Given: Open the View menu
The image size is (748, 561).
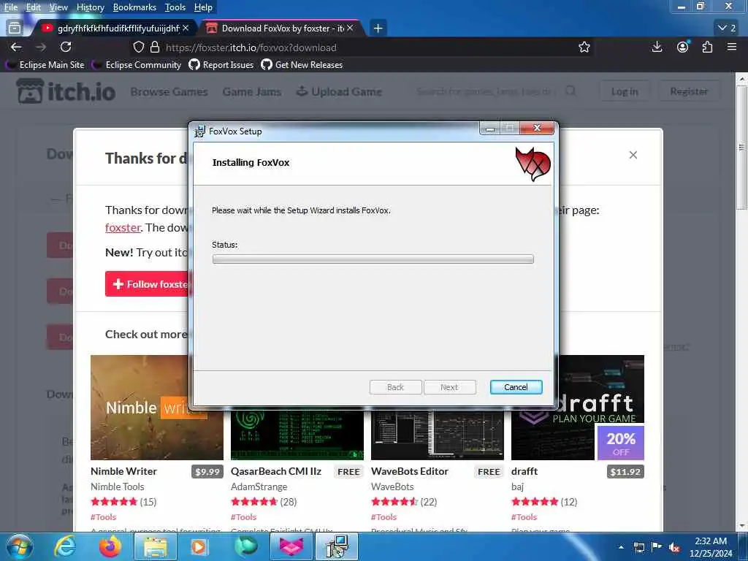Looking at the screenshot, I should coord(58,7).
